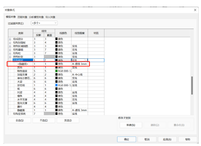Viewport: 201px width, 146px height.
Task: Click the 材质 column header
Action: (96, 33)
